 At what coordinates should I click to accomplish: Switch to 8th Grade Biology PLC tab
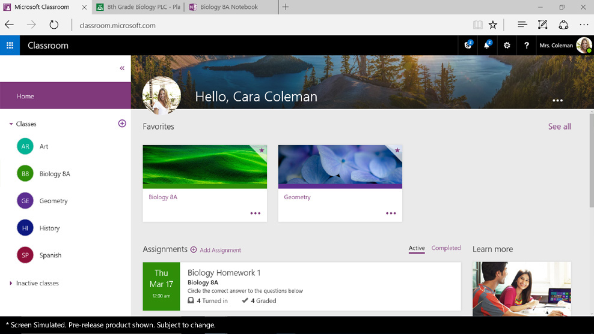(x=139, y=7)
